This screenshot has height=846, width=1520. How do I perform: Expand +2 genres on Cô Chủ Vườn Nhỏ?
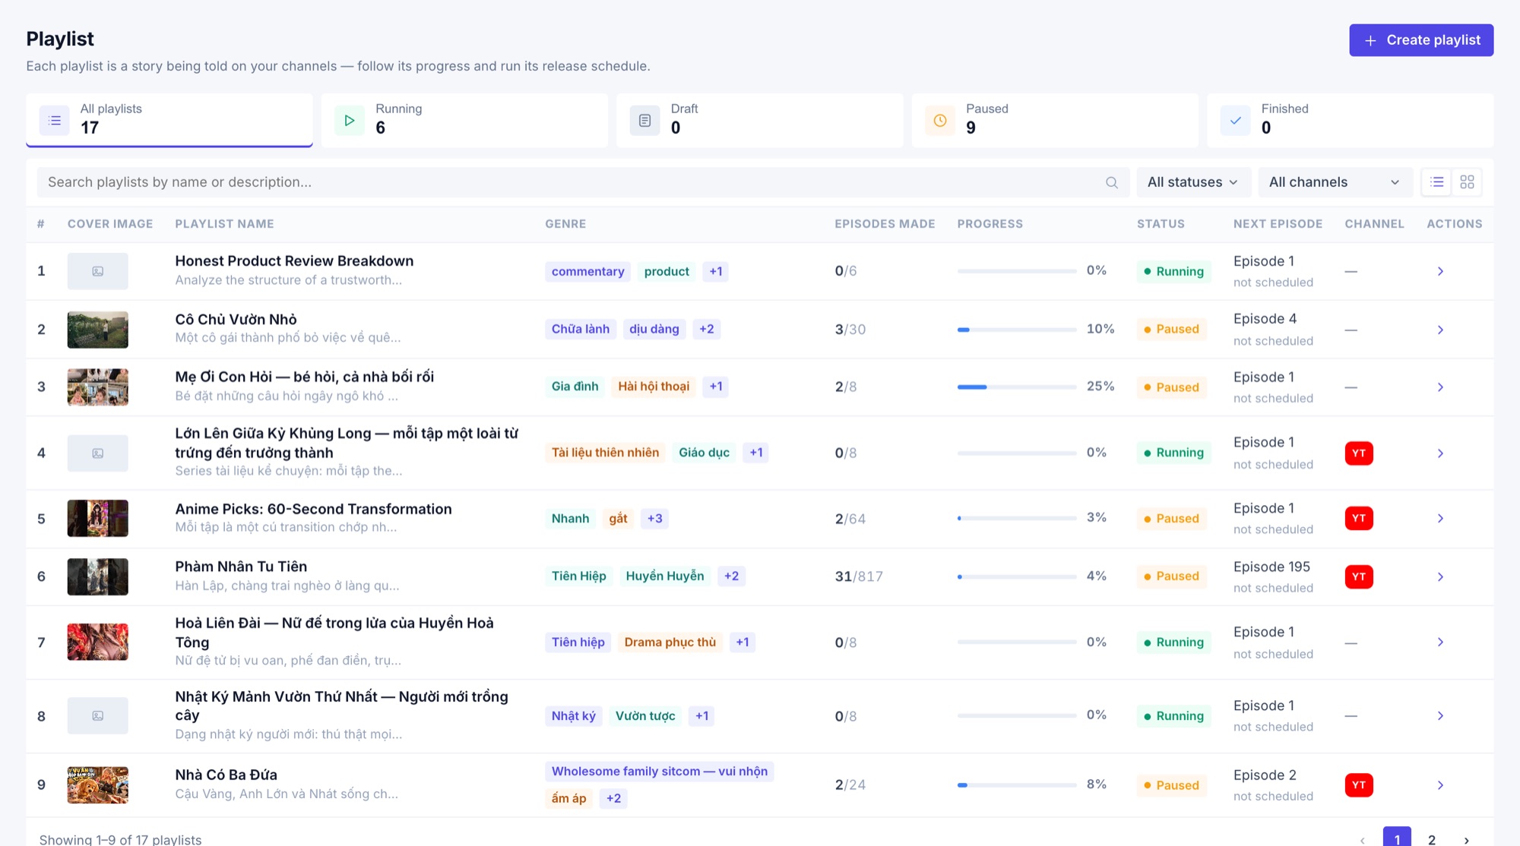[x=707, y=329]
